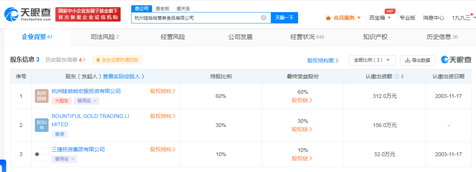
Task: Click the download icon on 导出数据
Action: (x=408, y=60)
